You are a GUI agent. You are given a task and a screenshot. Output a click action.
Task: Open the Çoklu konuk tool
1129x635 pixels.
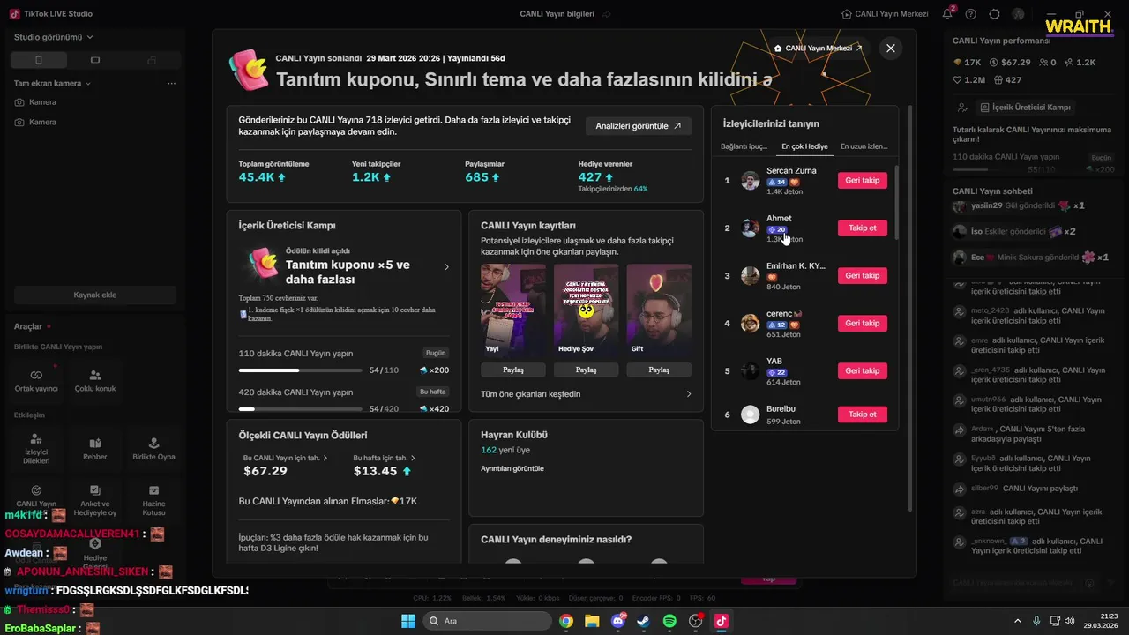click(95, 380)
